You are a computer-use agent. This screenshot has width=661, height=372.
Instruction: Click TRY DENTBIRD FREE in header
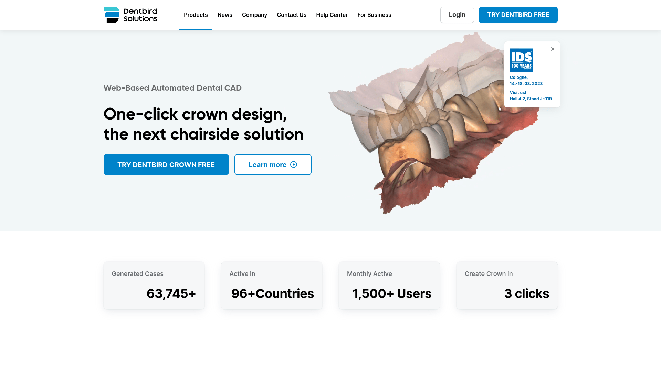click(x=518, y=15)
